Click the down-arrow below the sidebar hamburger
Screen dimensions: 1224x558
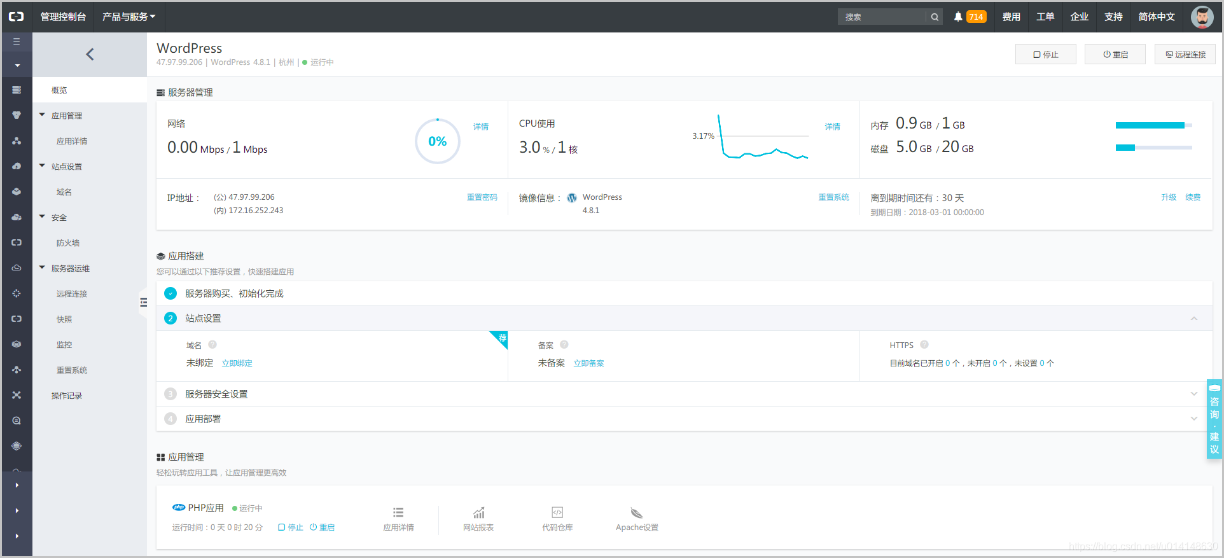(x=17, y=65)
